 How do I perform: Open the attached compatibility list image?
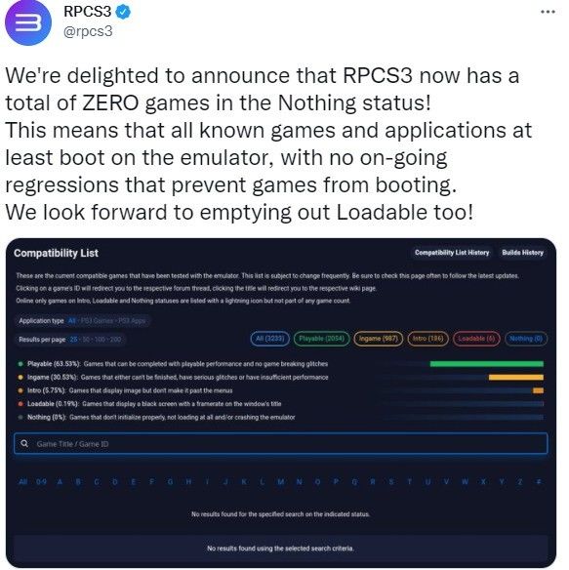281,402
